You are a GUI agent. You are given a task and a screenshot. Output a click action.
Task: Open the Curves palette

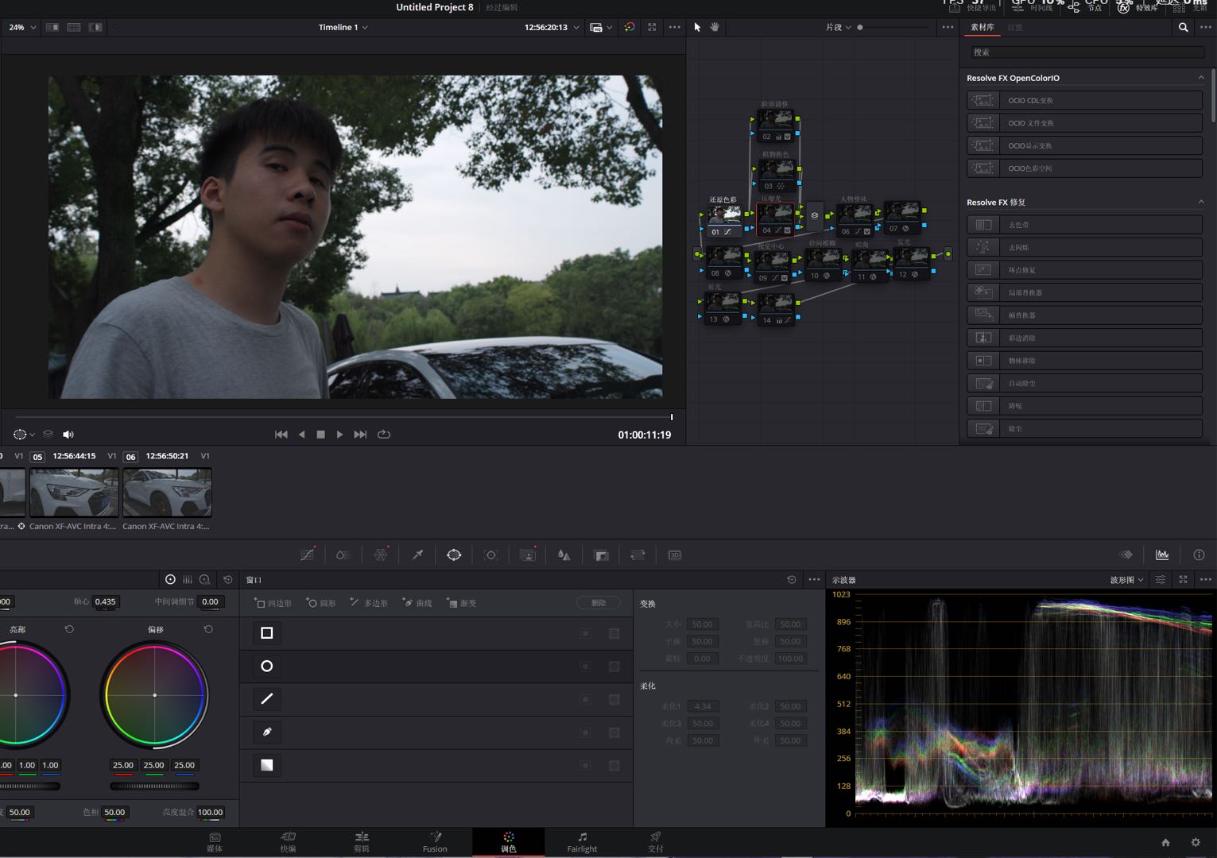click(x=308, y=555)
